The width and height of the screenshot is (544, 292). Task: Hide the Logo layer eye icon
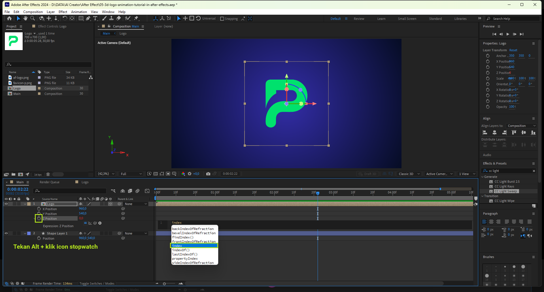point(6,204)
